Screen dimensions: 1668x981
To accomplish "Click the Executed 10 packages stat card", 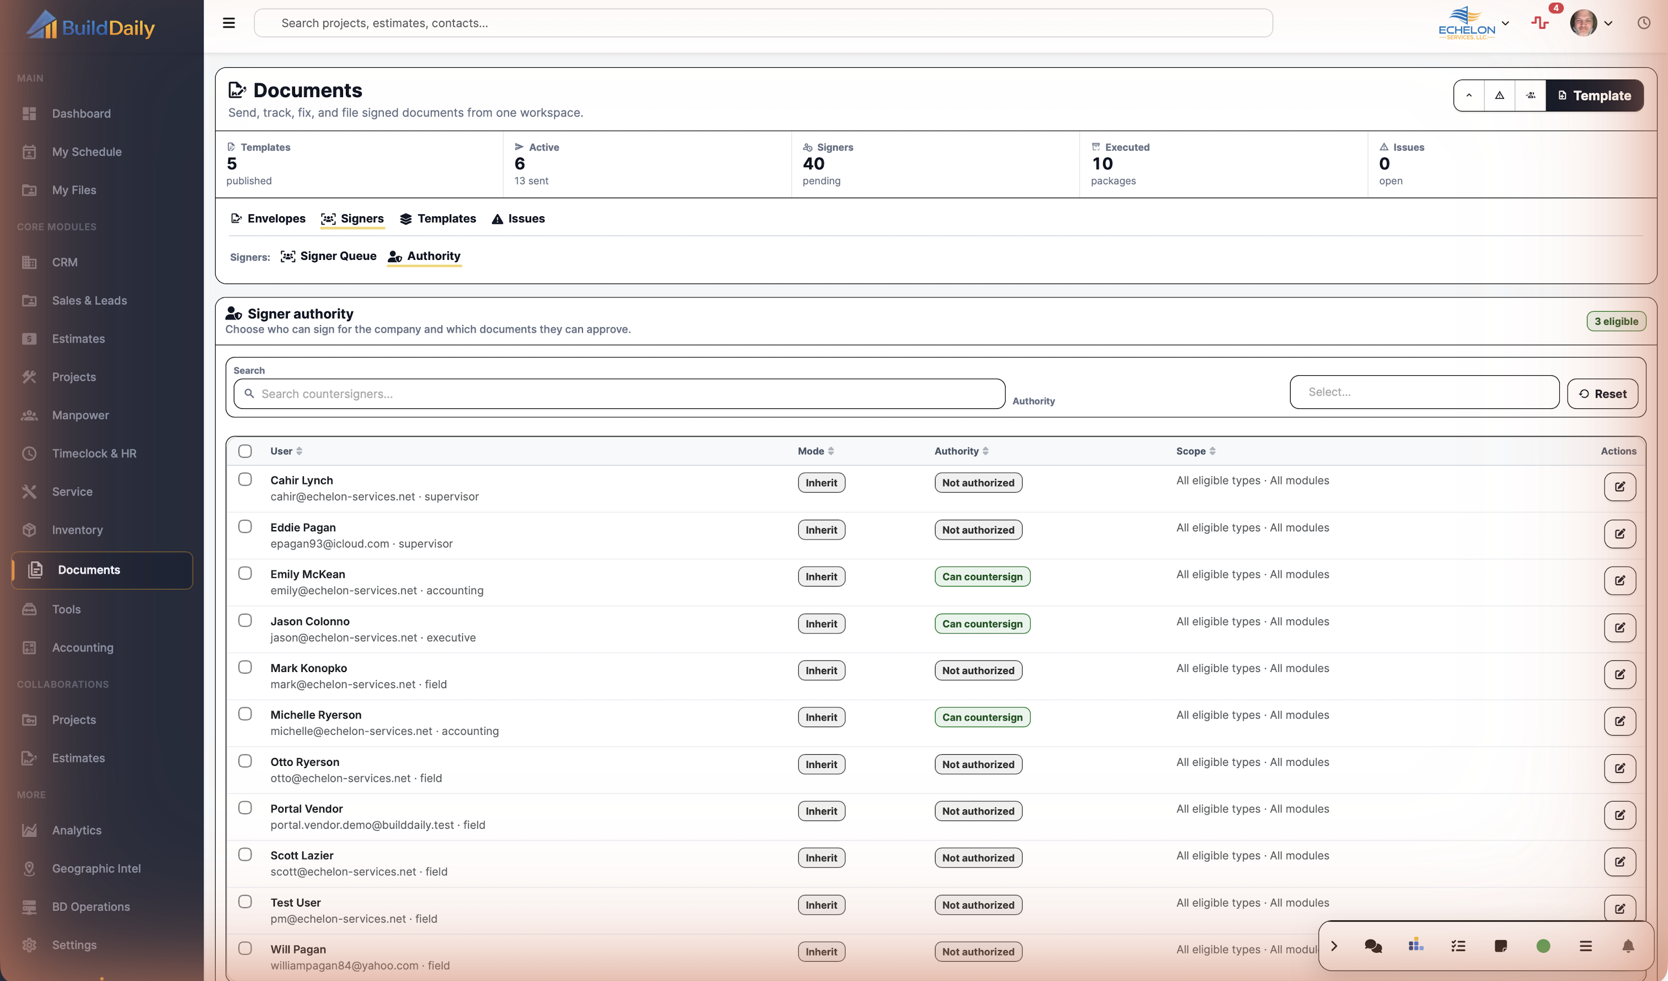I will click(1222, 164).
